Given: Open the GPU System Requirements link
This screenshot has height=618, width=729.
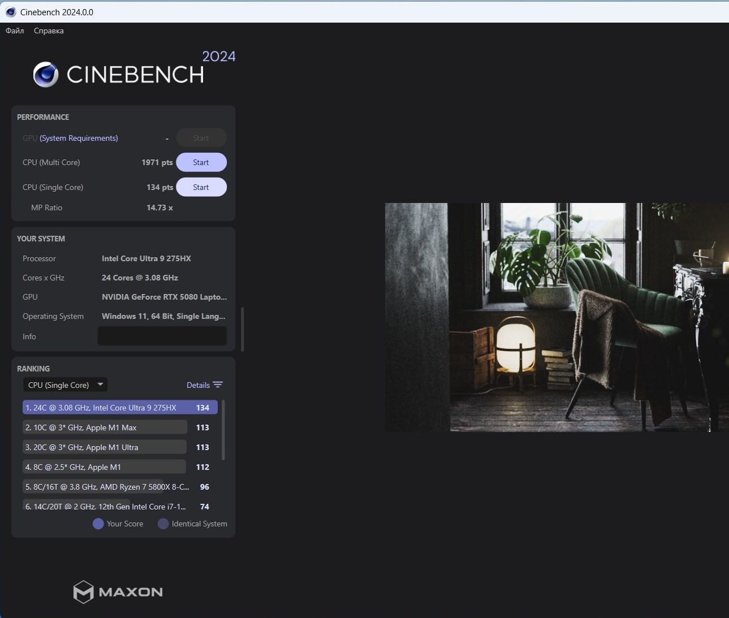Looking at the screenshot, I should point(79,138).
